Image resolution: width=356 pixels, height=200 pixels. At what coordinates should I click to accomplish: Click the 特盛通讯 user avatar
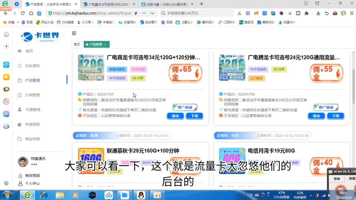(23, 162)
